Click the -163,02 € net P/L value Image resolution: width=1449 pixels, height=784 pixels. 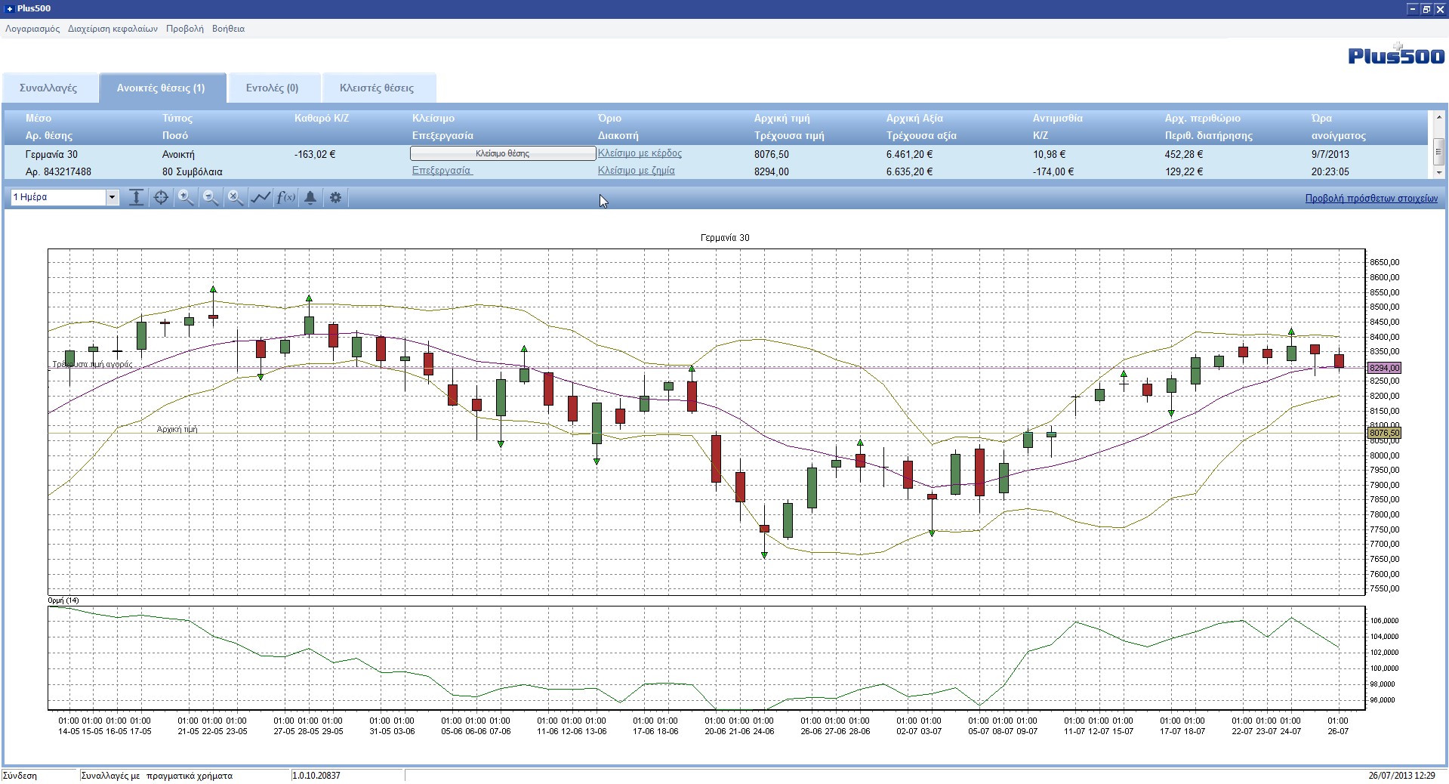[x=315, y=154]
